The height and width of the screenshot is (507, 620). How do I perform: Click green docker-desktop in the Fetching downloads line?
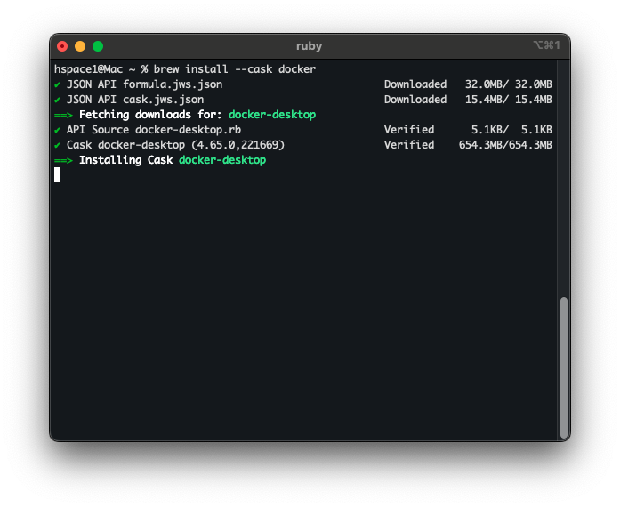pyautogui.click(x=272, y=115)
